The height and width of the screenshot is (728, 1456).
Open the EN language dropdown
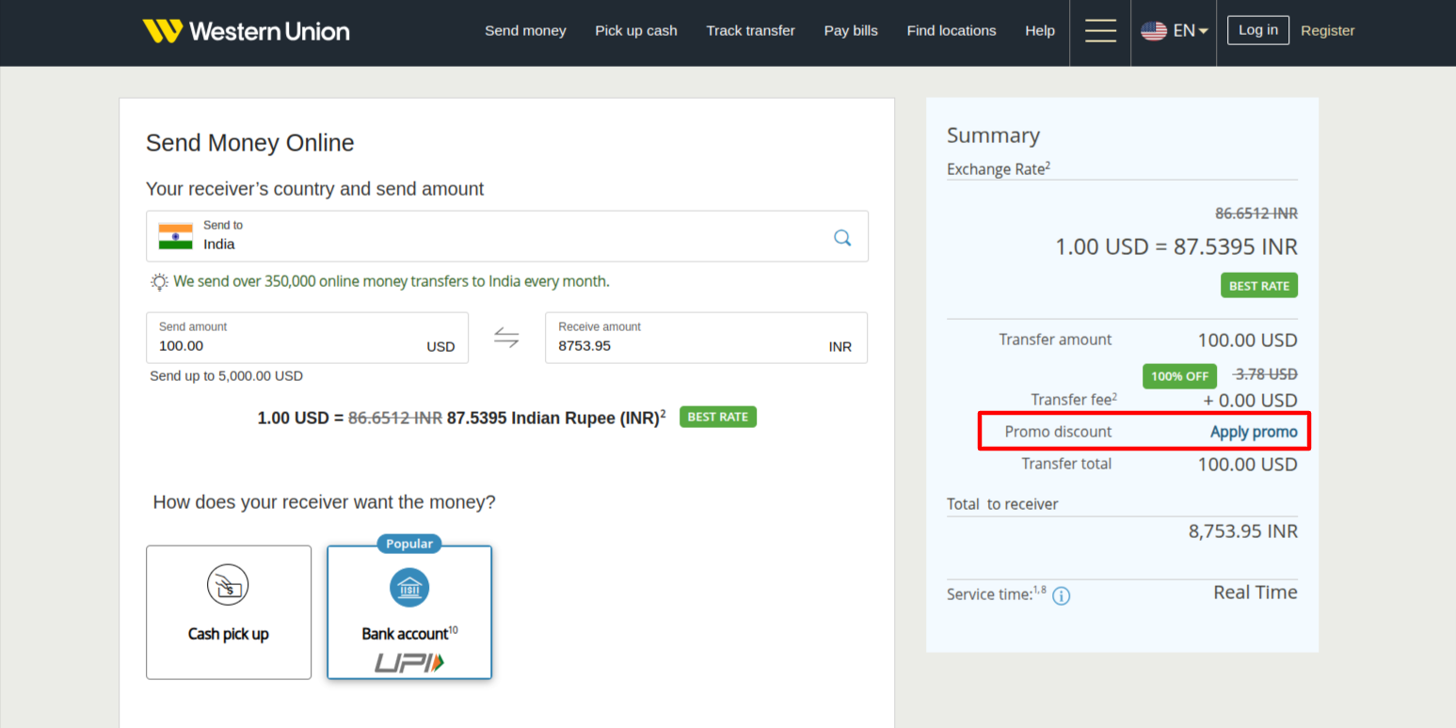click(x=1191, y=31)
